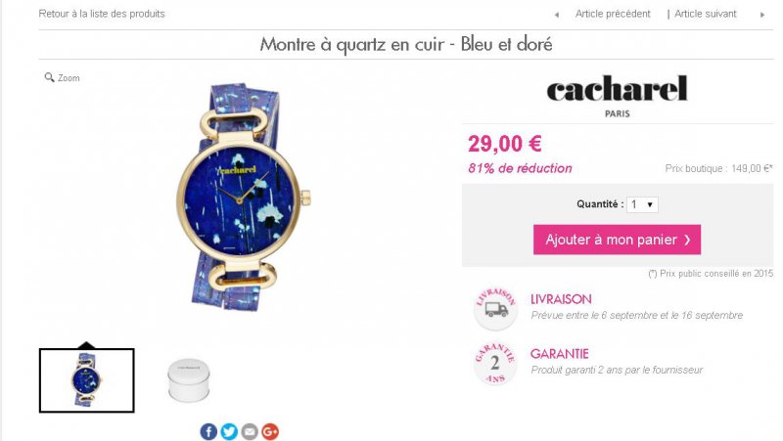Viewport: 783px width, 441px height.
Task: Click the Cacharel Paris brand logo
Action: (618, 96)
